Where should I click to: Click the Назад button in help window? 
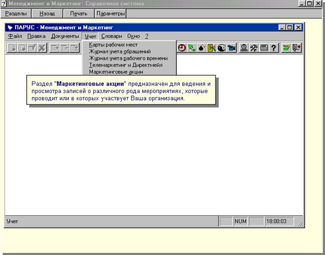coord(47,14)
